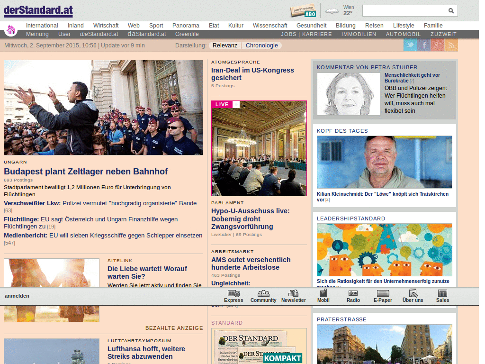485x364 pixels.
Task: Open the Bildung section
Action: click(x=345, y=26)
